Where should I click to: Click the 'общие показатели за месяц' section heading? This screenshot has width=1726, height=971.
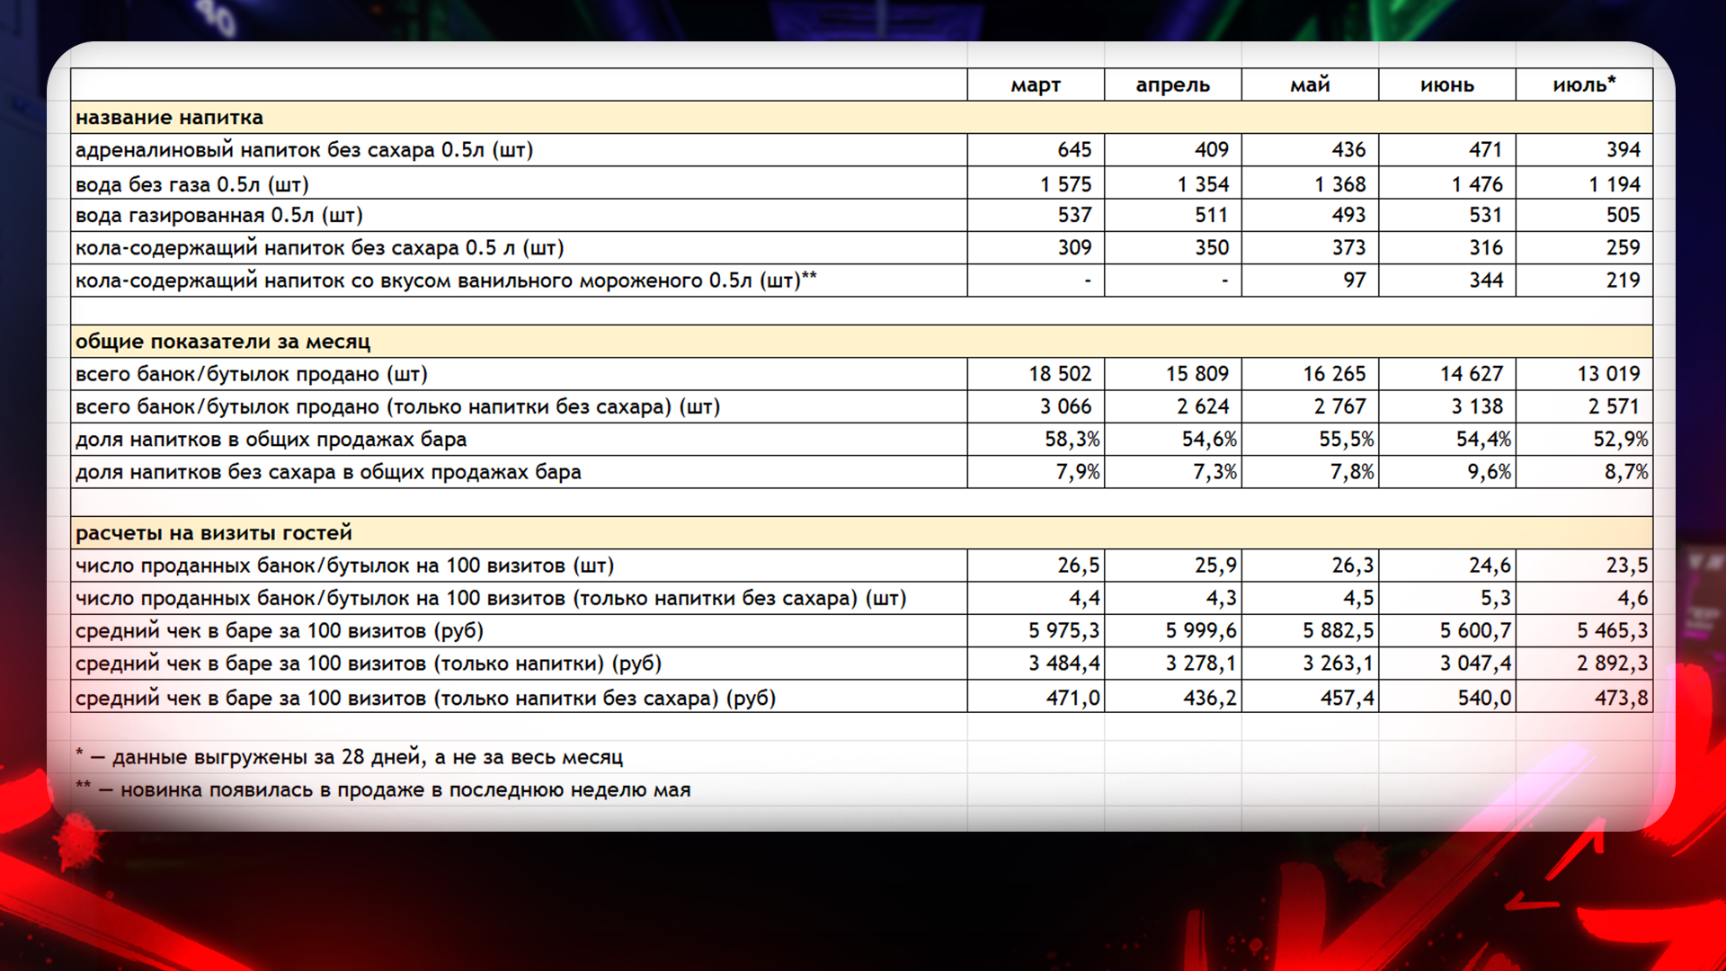pos(223,342)
